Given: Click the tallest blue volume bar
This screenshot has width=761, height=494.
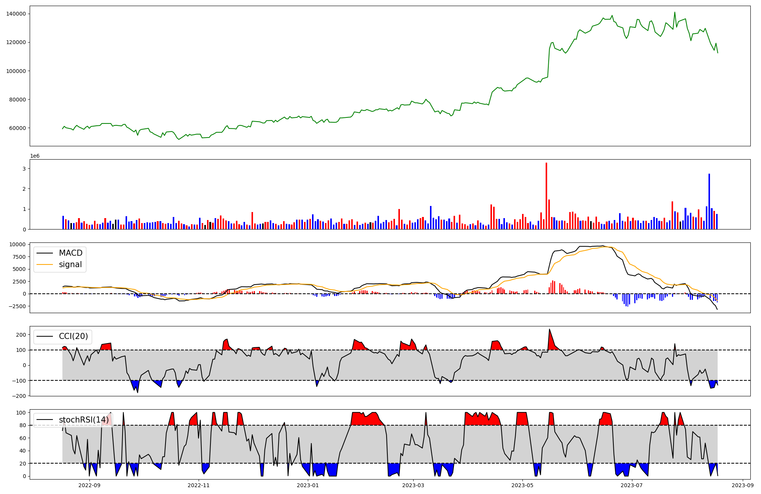Looking at the screenshot, I should click(x=709, y=201).
